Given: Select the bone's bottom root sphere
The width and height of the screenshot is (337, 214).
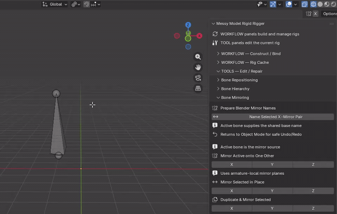Looking at the screenshot, I should (59, 156).
